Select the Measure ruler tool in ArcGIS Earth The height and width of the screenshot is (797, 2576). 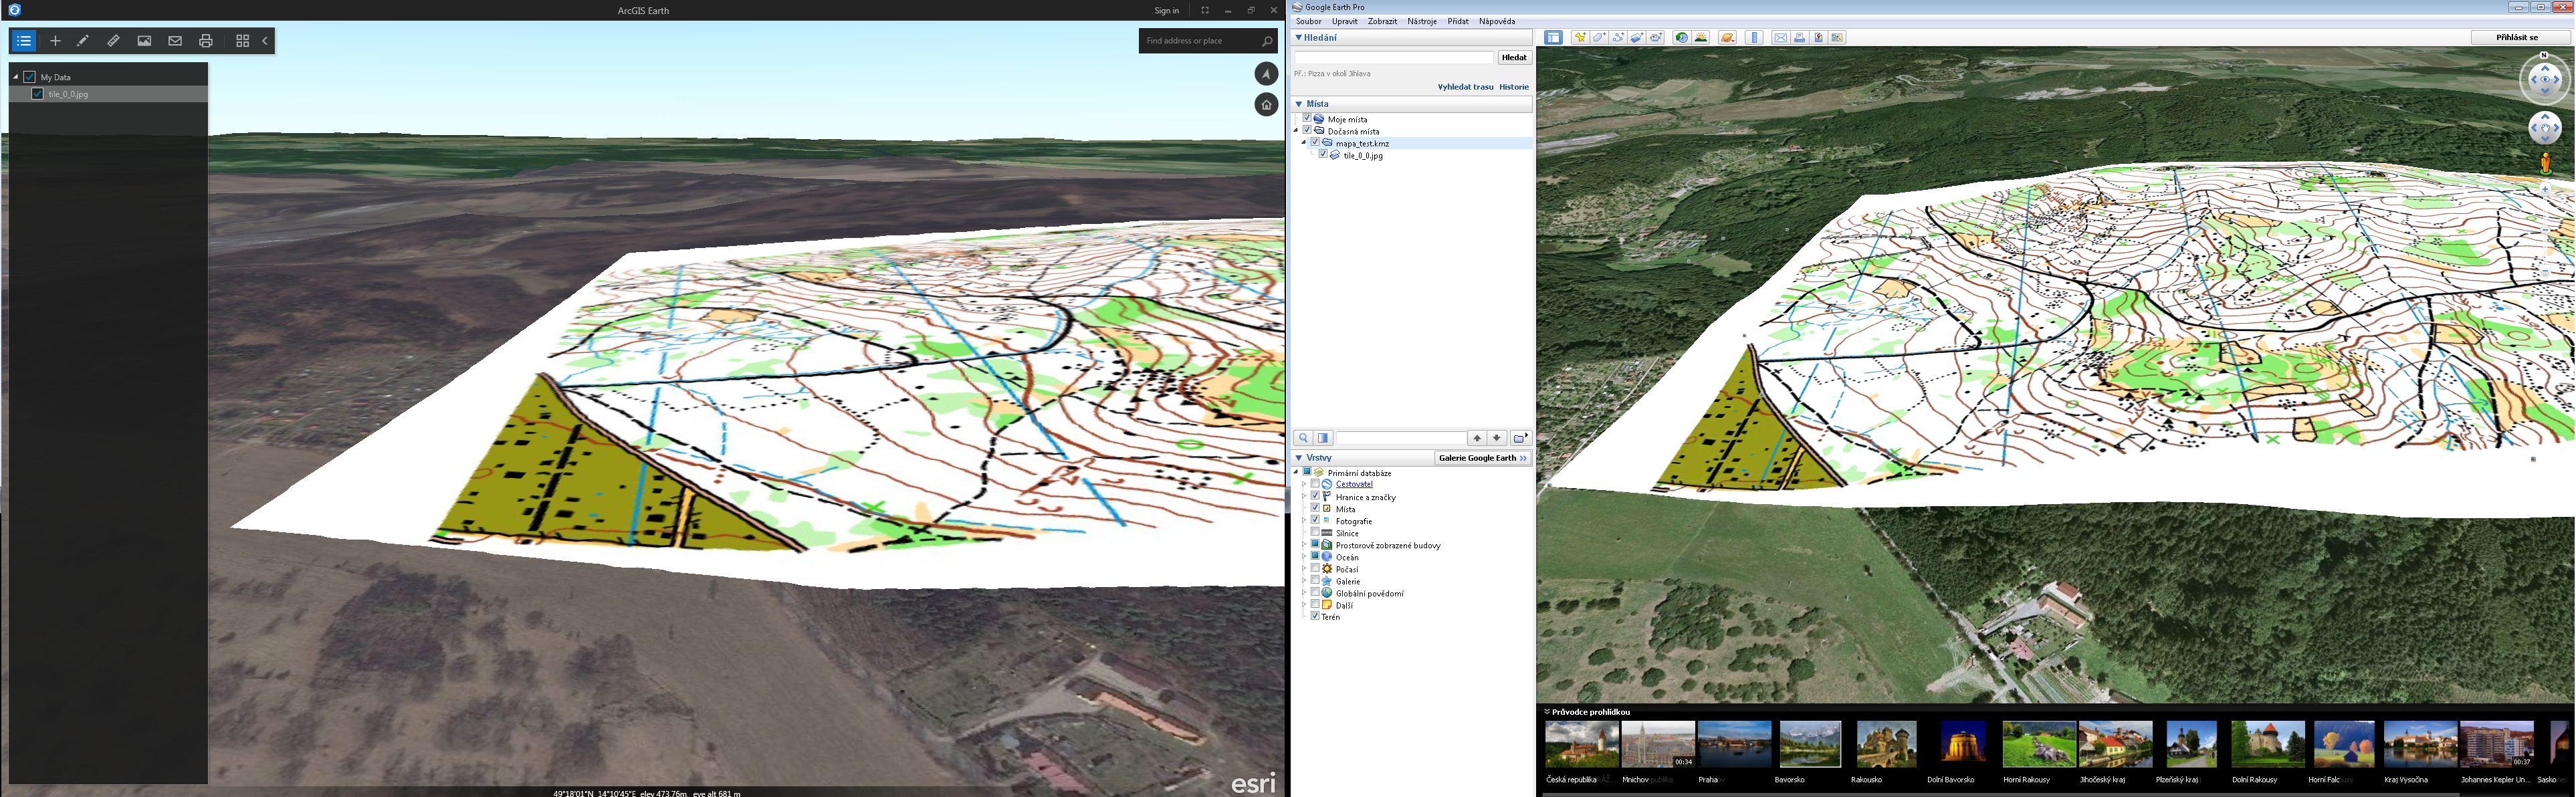coord(113,41)
